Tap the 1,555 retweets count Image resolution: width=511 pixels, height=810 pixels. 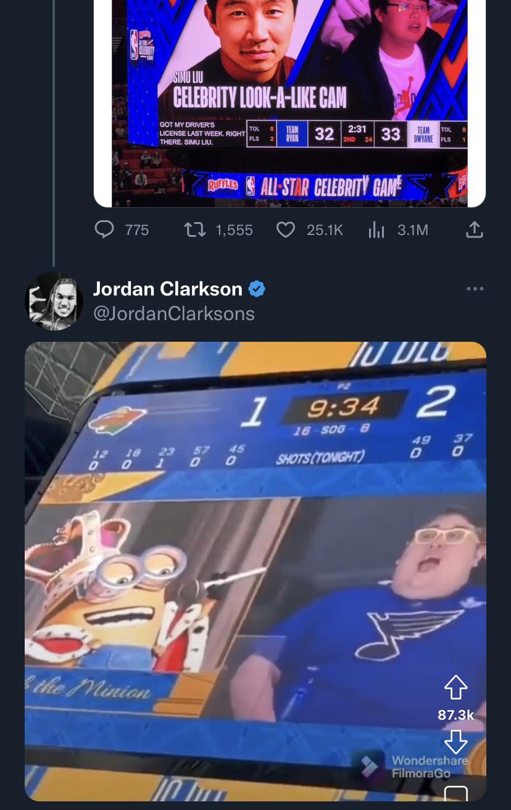(234, 230)
